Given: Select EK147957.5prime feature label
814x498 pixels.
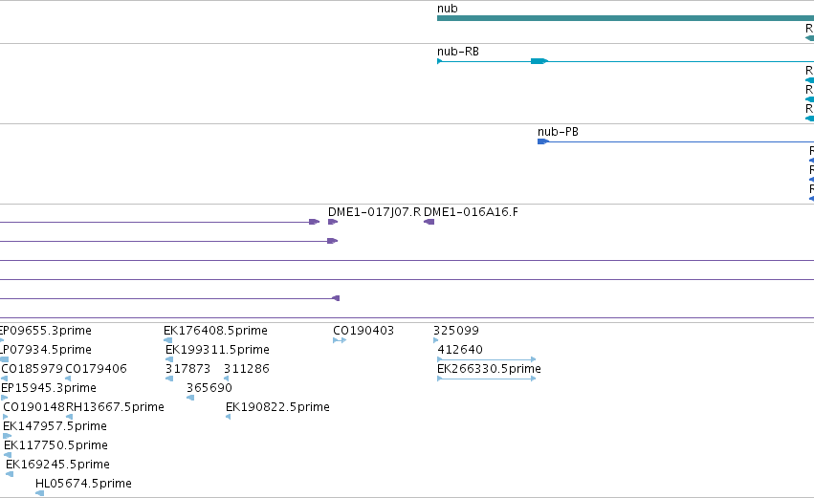Looking at the screenshot, I should click(x=55, y=426).
